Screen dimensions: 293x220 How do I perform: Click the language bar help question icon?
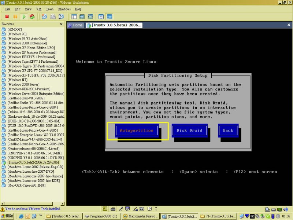point(149,209)
